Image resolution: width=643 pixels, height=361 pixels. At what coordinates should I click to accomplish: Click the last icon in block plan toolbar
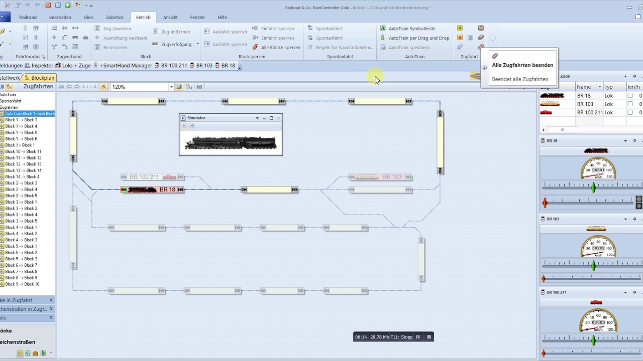coord(199,87)
